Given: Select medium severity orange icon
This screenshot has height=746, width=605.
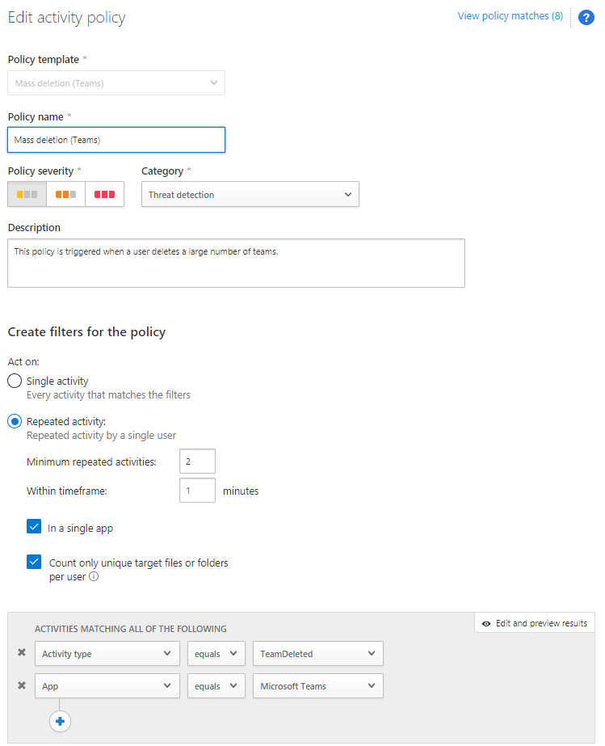Looking at the screenshot, I should [x=65, y=195].
